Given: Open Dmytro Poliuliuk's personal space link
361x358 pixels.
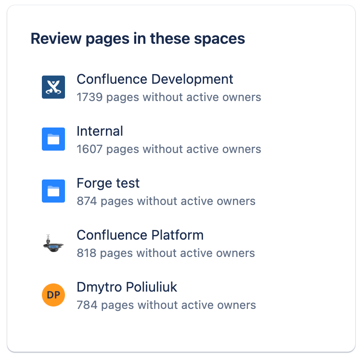Looking at the screenshot, I should (x=127, y=287).
